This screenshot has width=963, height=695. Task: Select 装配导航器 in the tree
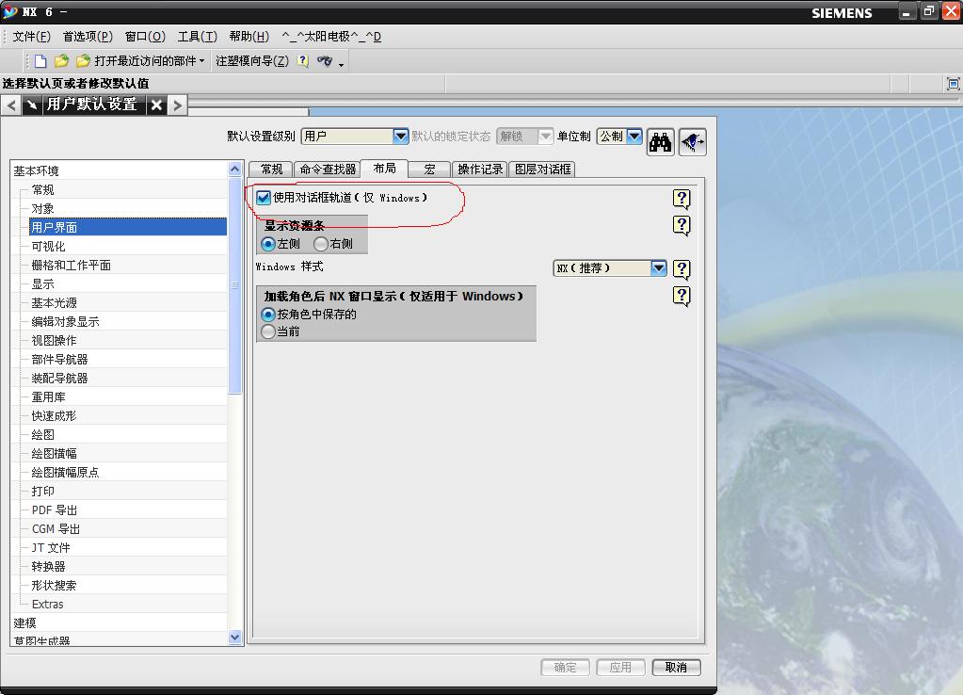click(x=59, y=379)
